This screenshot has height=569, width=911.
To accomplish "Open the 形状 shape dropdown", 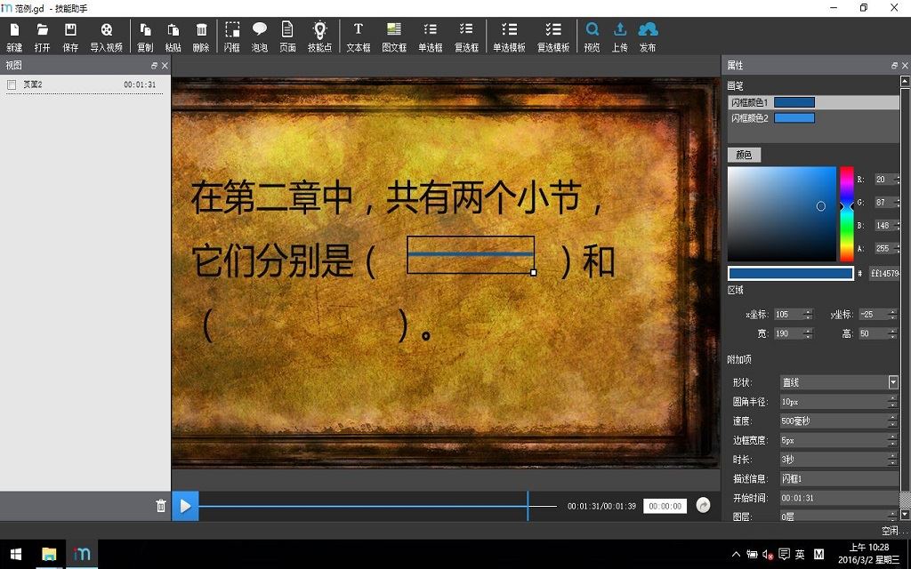I will click(893, 382).
